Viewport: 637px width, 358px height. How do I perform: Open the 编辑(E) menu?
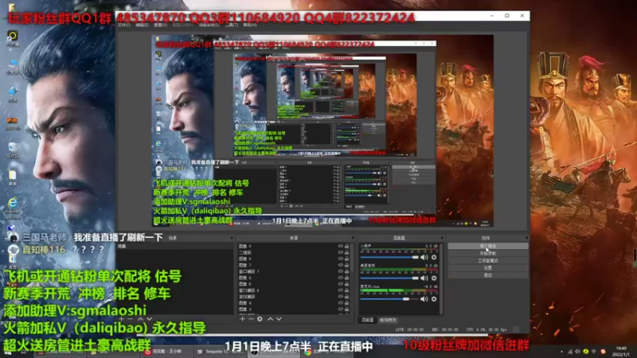(x=142, y=25)
